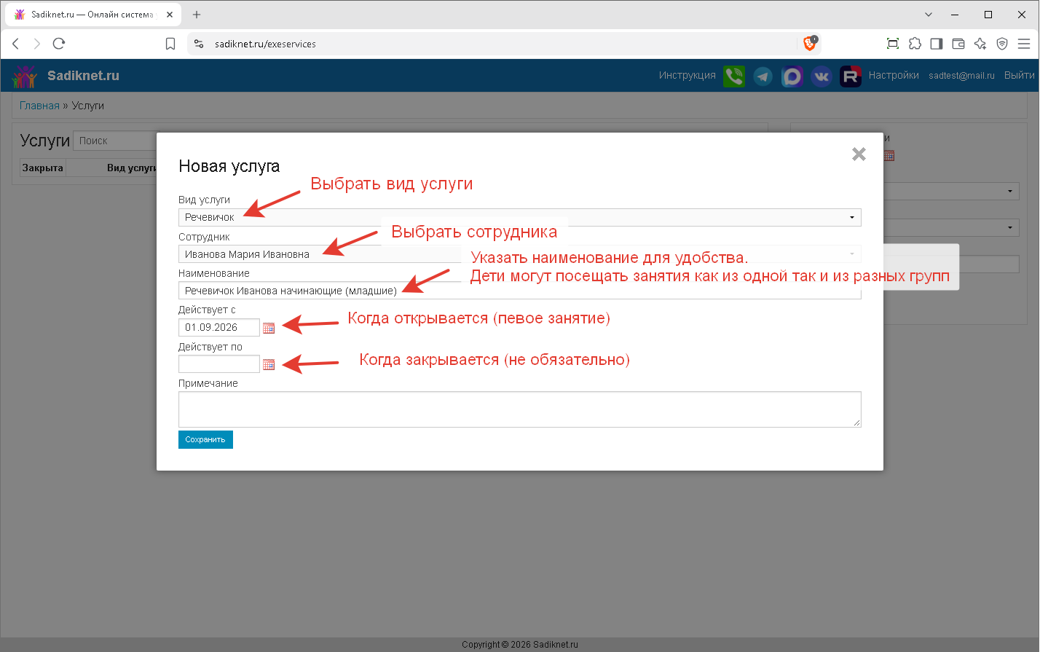The height and width of the screenshot is (652, 1040).
Task: Open Настройки in the site header
Action: tap(894, 76)
